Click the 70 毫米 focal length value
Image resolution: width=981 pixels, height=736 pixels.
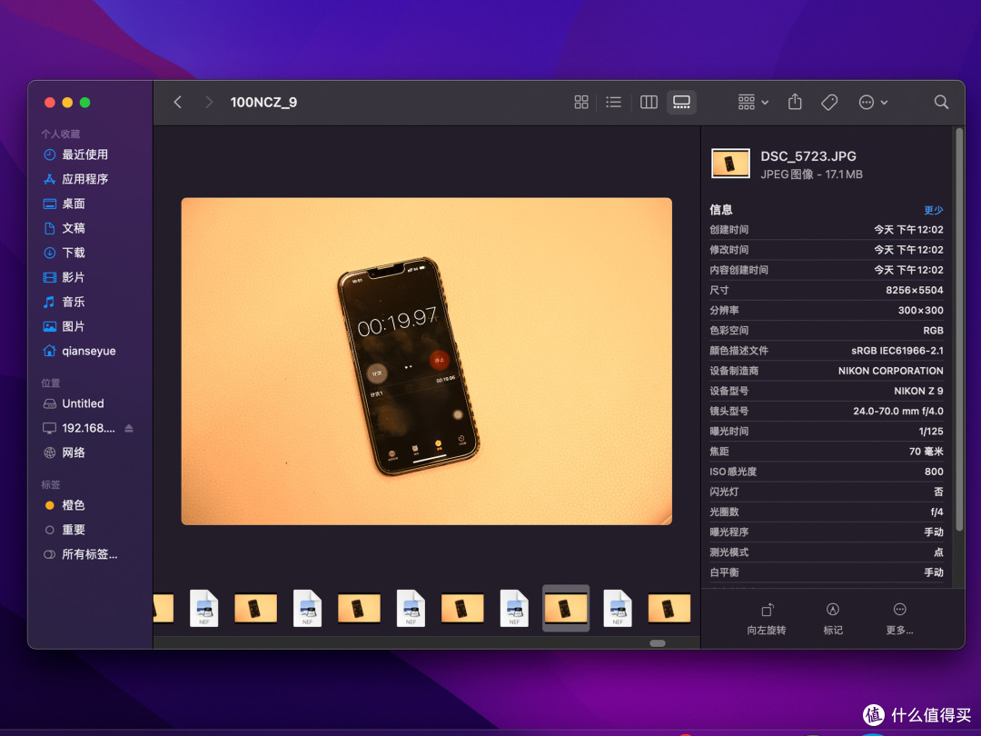tap(926, 452)
